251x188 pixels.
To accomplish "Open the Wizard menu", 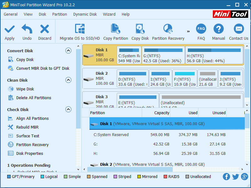I will (109, 14).
